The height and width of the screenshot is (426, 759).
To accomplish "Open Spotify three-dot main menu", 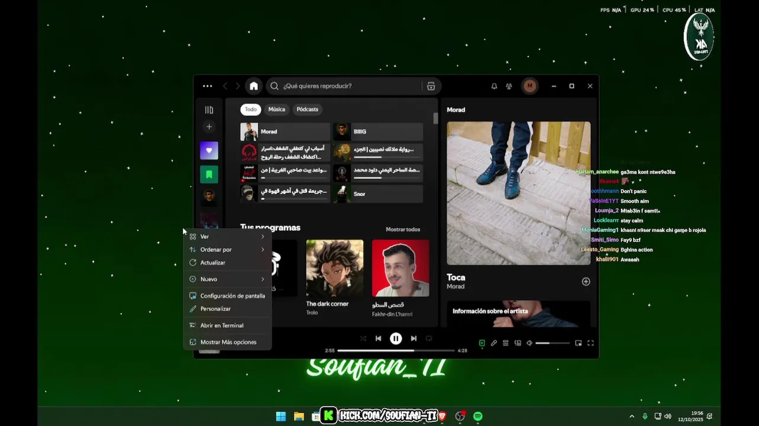I will [x=207, y=86].
